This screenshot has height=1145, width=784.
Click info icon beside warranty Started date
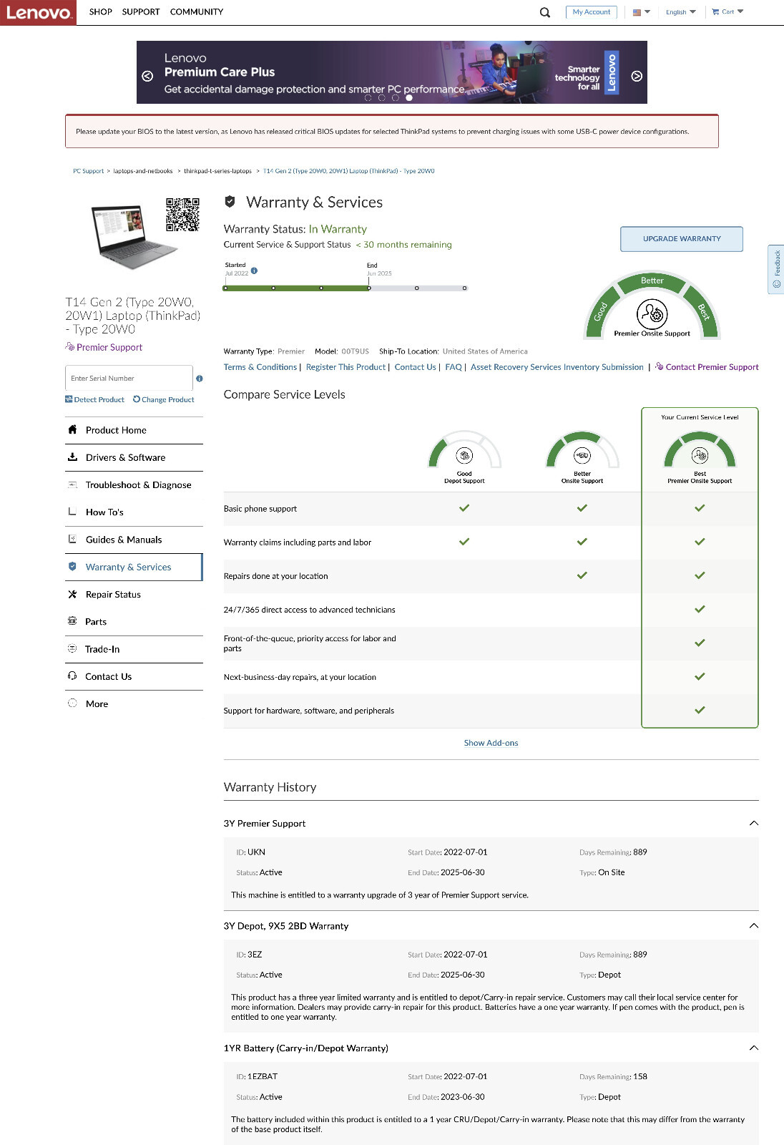pyautogui.click(x=254, y=271)
